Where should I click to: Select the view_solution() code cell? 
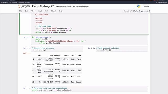tap(122, 49)
